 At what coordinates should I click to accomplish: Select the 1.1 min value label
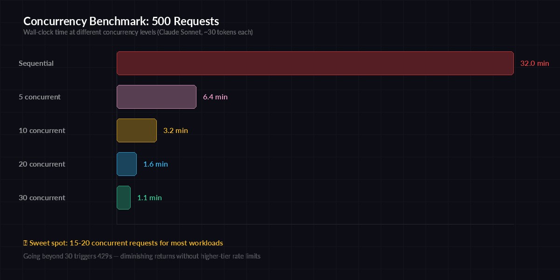pos(149,197)
